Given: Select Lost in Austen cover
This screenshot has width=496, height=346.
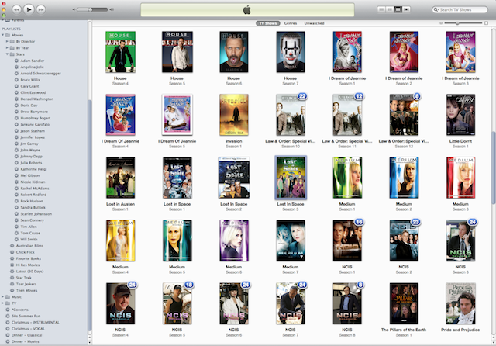Looking at the screenshot, I should (120, 178).
